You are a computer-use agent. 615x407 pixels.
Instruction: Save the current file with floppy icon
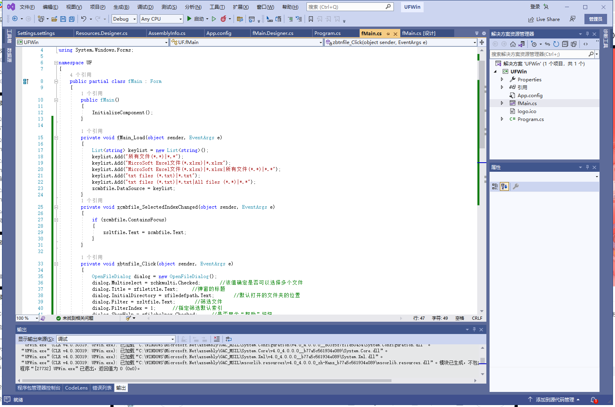[64, 19]
